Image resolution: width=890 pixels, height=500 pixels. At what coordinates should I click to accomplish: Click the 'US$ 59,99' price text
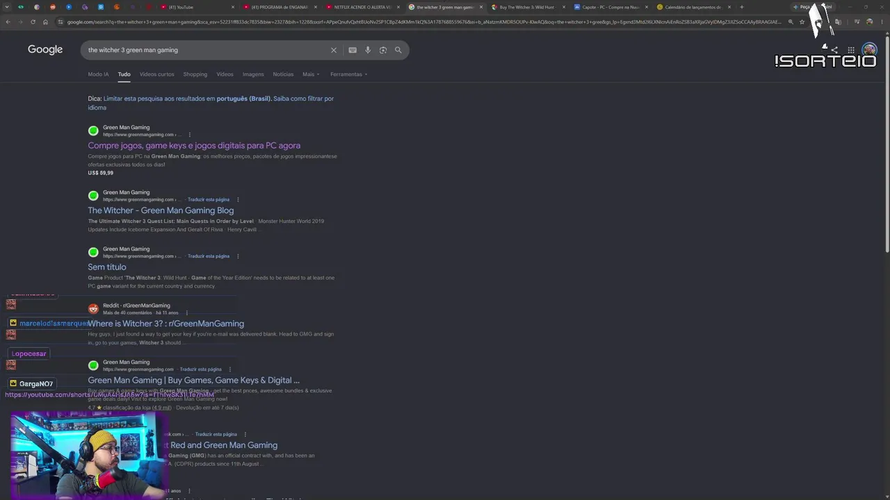tap(100, 173)
